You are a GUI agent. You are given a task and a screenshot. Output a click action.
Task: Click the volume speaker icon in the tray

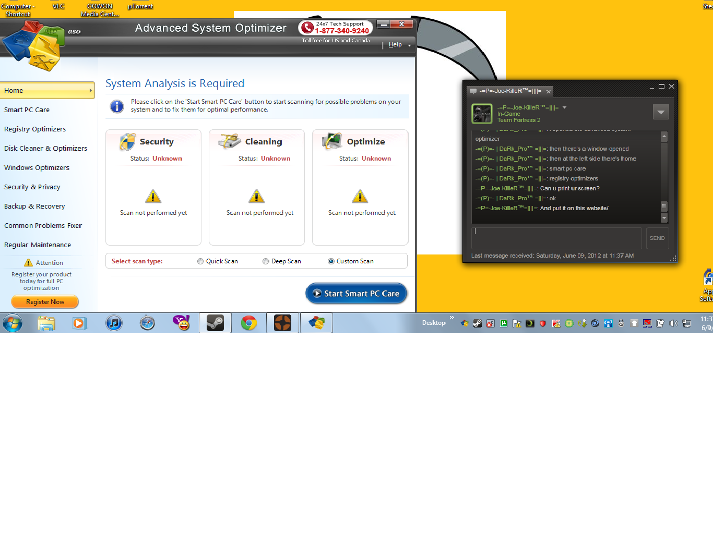pos(673,323)
